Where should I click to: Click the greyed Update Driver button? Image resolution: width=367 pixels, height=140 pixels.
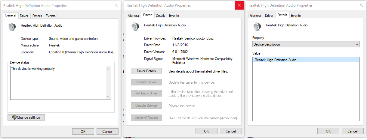(x=146, y=82)
